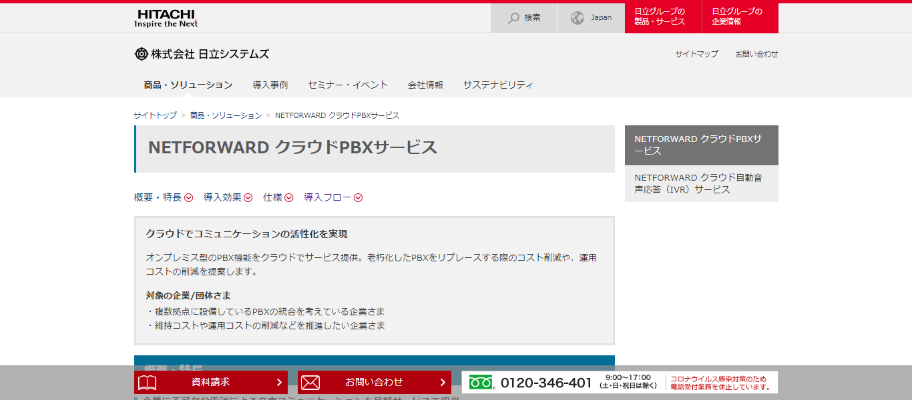Screen dimensions: 912x400
Task: Click the green free-dial phone icon
Action: click(481, 383)
